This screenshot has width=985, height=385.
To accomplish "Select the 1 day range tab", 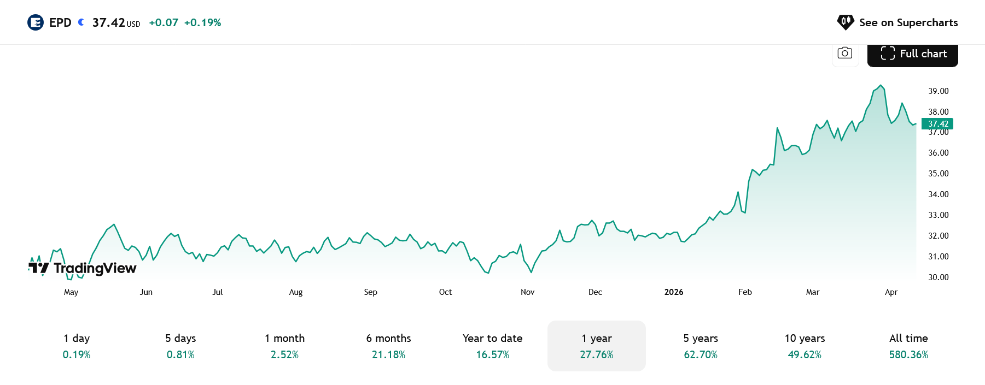I will [77, 346].
